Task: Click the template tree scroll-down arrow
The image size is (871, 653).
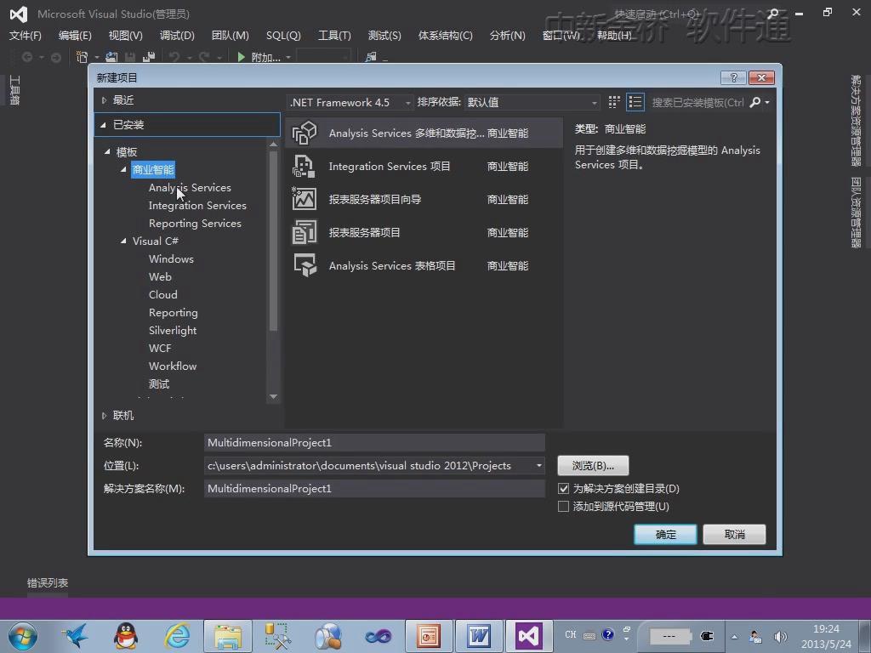Action: (273, 396)
